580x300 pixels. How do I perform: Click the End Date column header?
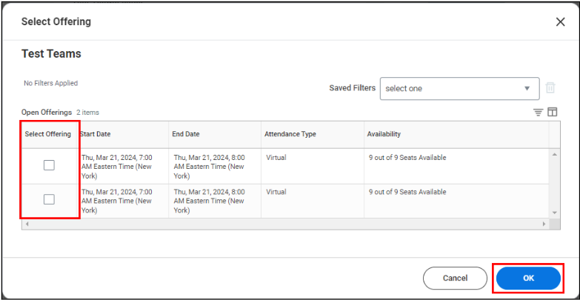click(x=186, y=134)
